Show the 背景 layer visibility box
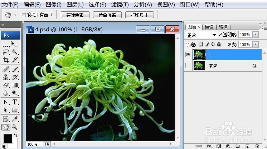Screen dimensions: 267x149 188,66
